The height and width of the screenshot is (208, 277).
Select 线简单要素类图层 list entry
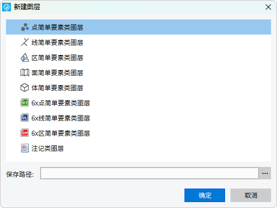138,42
